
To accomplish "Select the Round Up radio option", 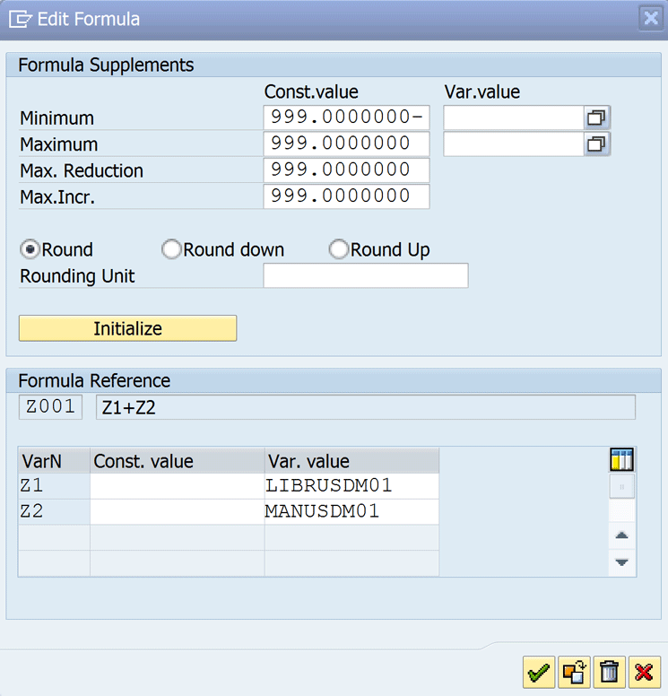I will click(339, 250).
